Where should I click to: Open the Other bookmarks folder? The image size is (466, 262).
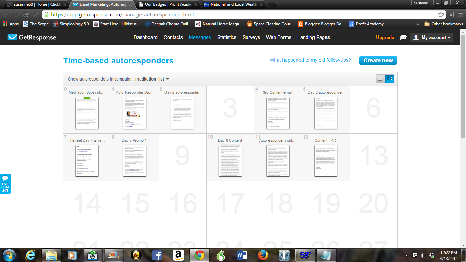[x=443, y=24]
